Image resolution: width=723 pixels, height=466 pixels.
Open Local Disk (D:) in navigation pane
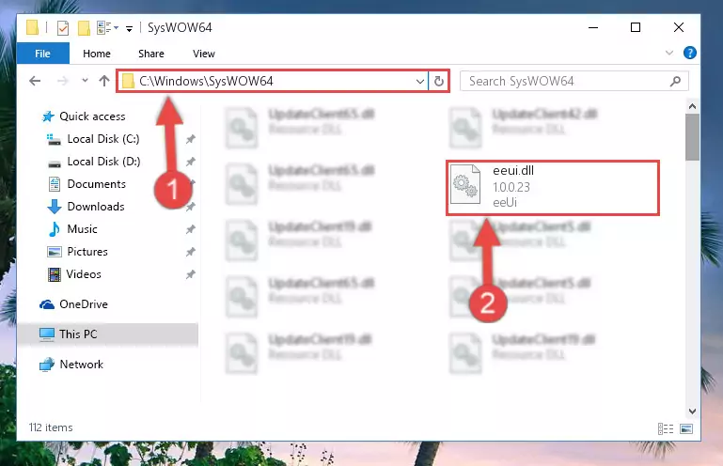pyautogui.click(x=103, y=162)
